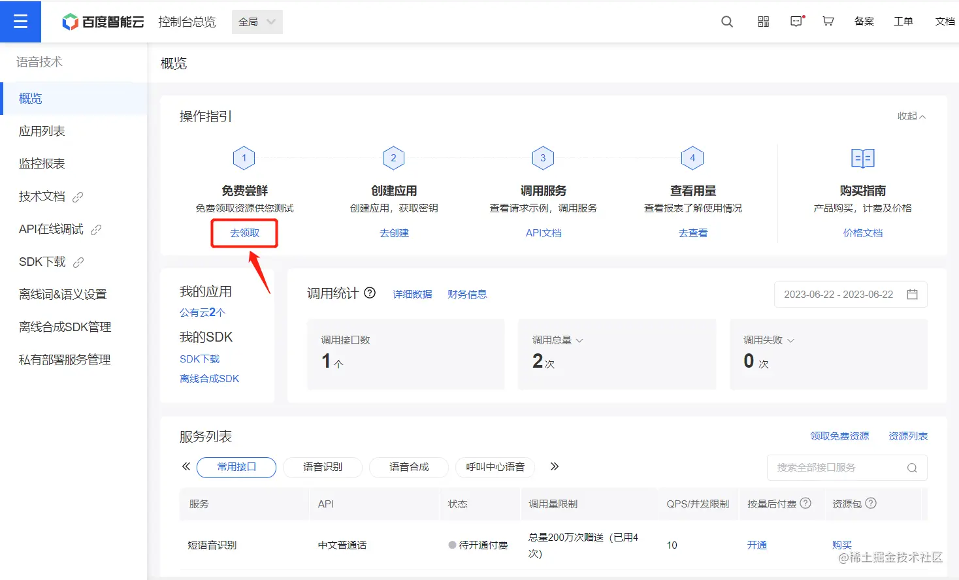This screenshot has height=580, width=959.
Task: Click help icon beside 按量后付费
Action: pos(805,503)
